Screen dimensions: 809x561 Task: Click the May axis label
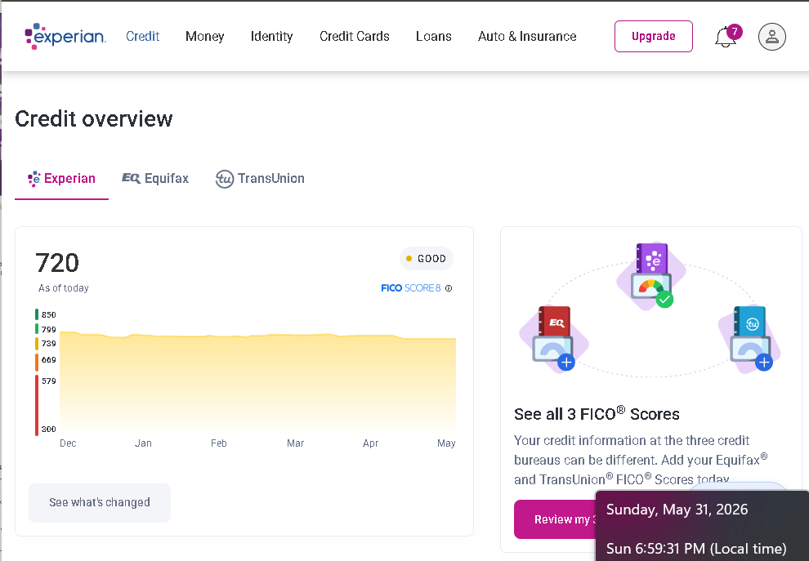coord(446,443)
